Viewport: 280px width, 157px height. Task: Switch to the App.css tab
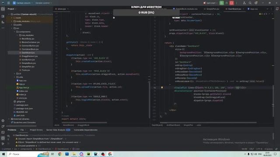coord(252,9)
